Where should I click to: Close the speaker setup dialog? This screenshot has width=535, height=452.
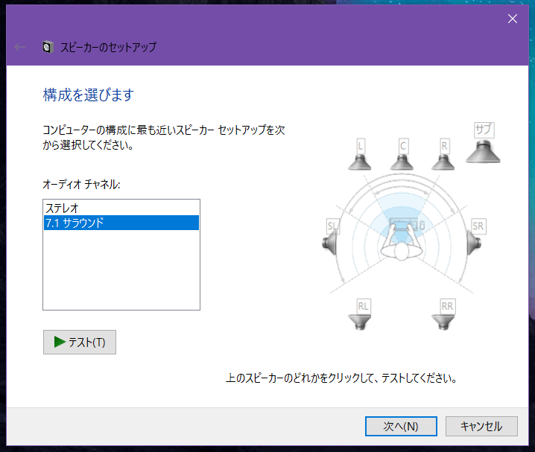point(513,19)
